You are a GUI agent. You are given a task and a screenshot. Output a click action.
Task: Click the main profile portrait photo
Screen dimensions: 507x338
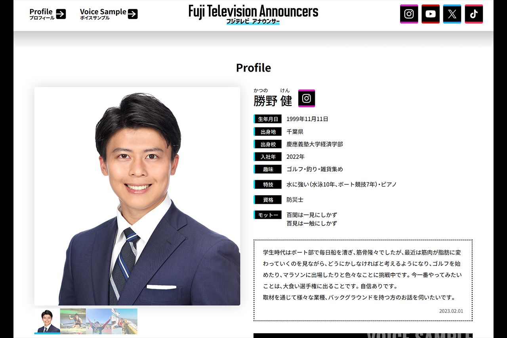click(x=137, y=196)
